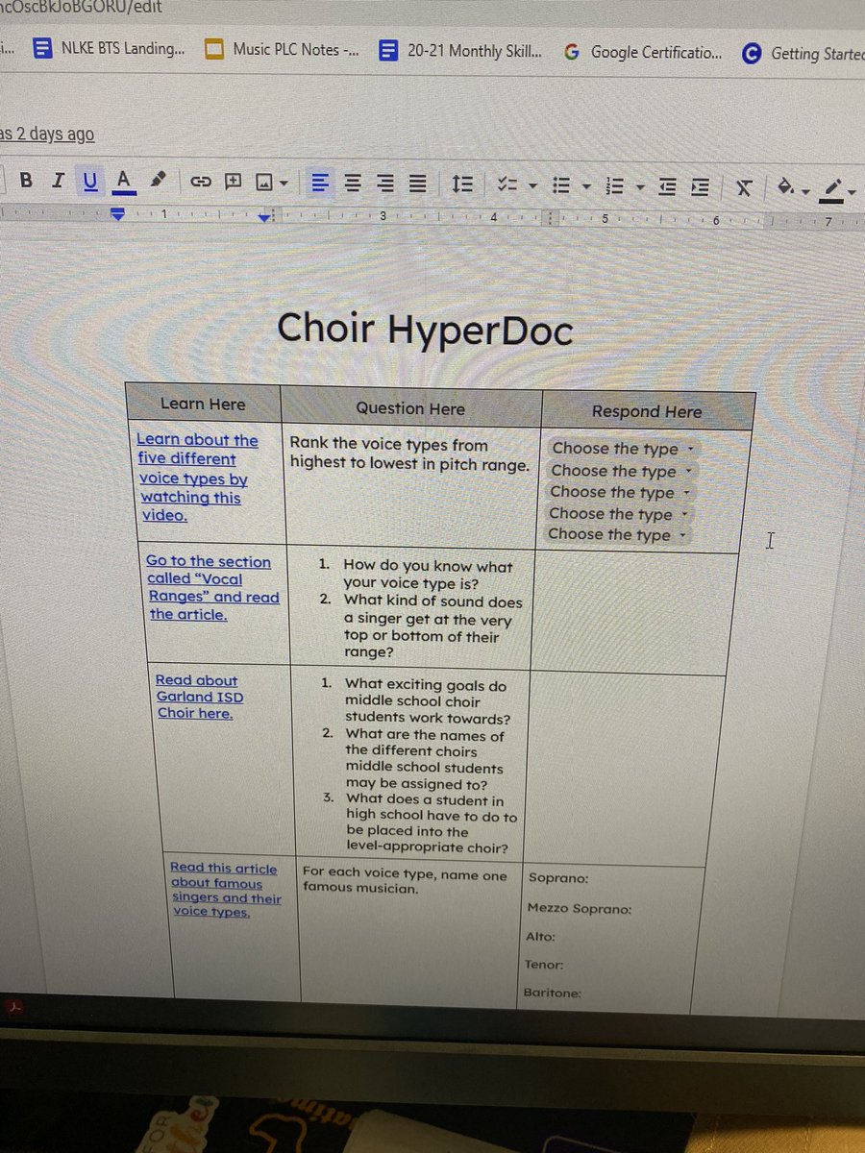Screen dimensions: 865x1153
Task: Click the insert link icon
Action: (200, 181)
